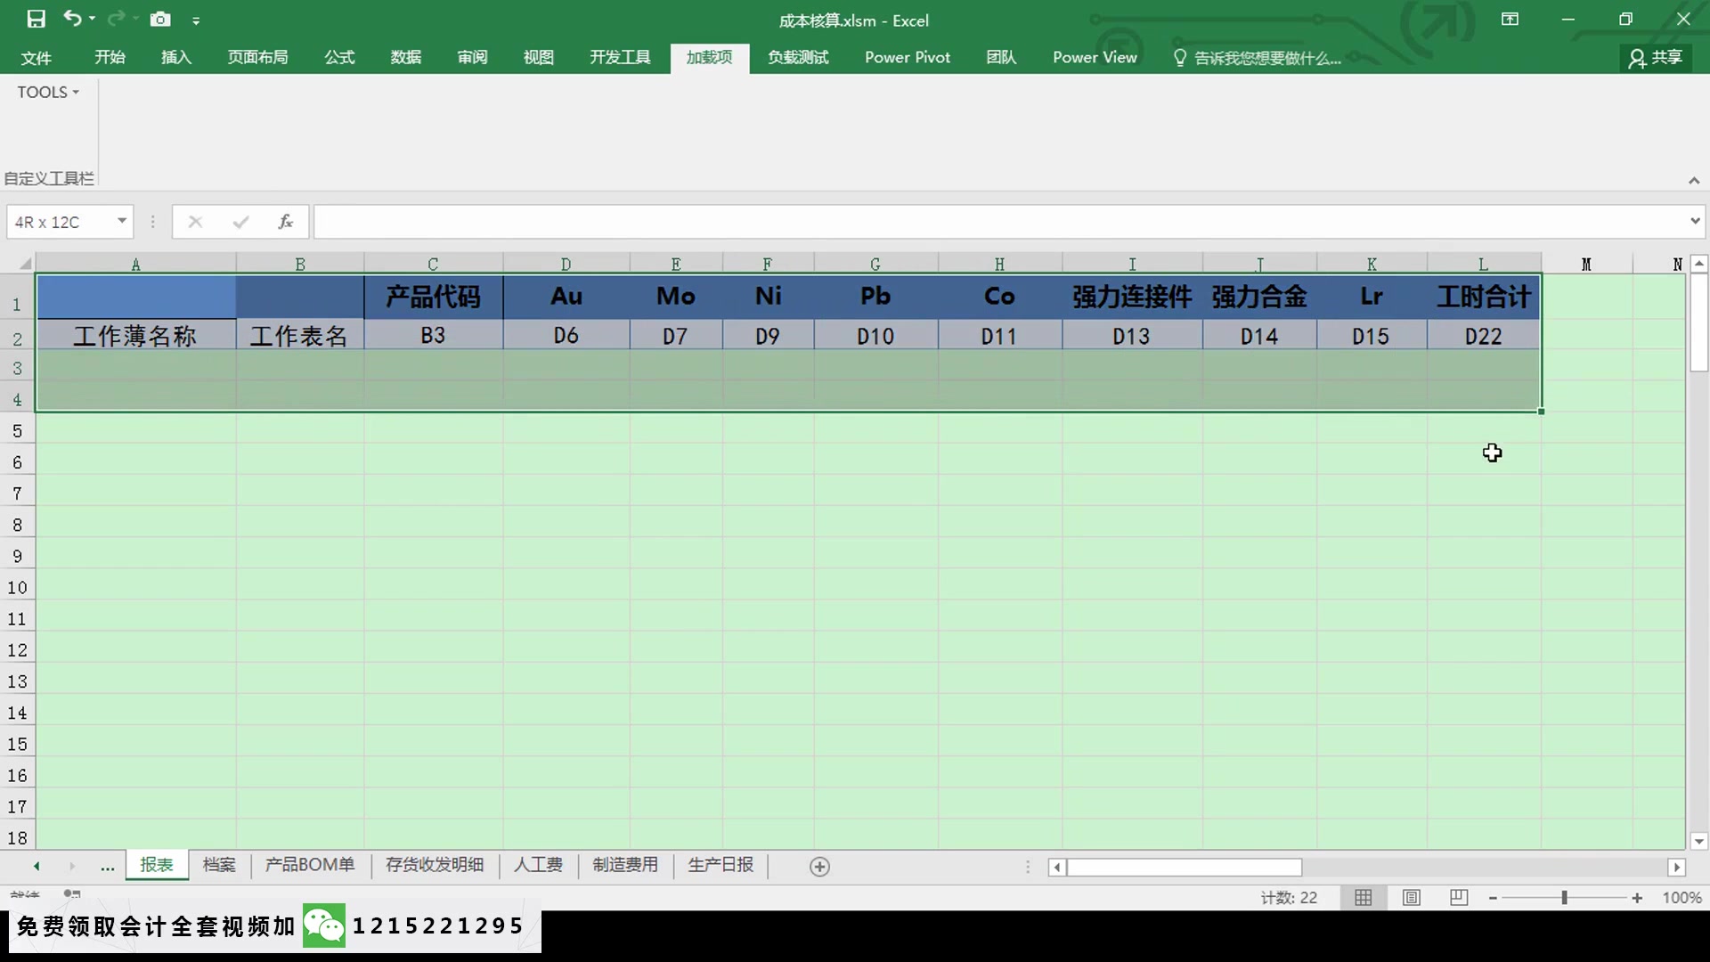
Task: Open the 档案 sheet tab
Action: click(219, 865)
